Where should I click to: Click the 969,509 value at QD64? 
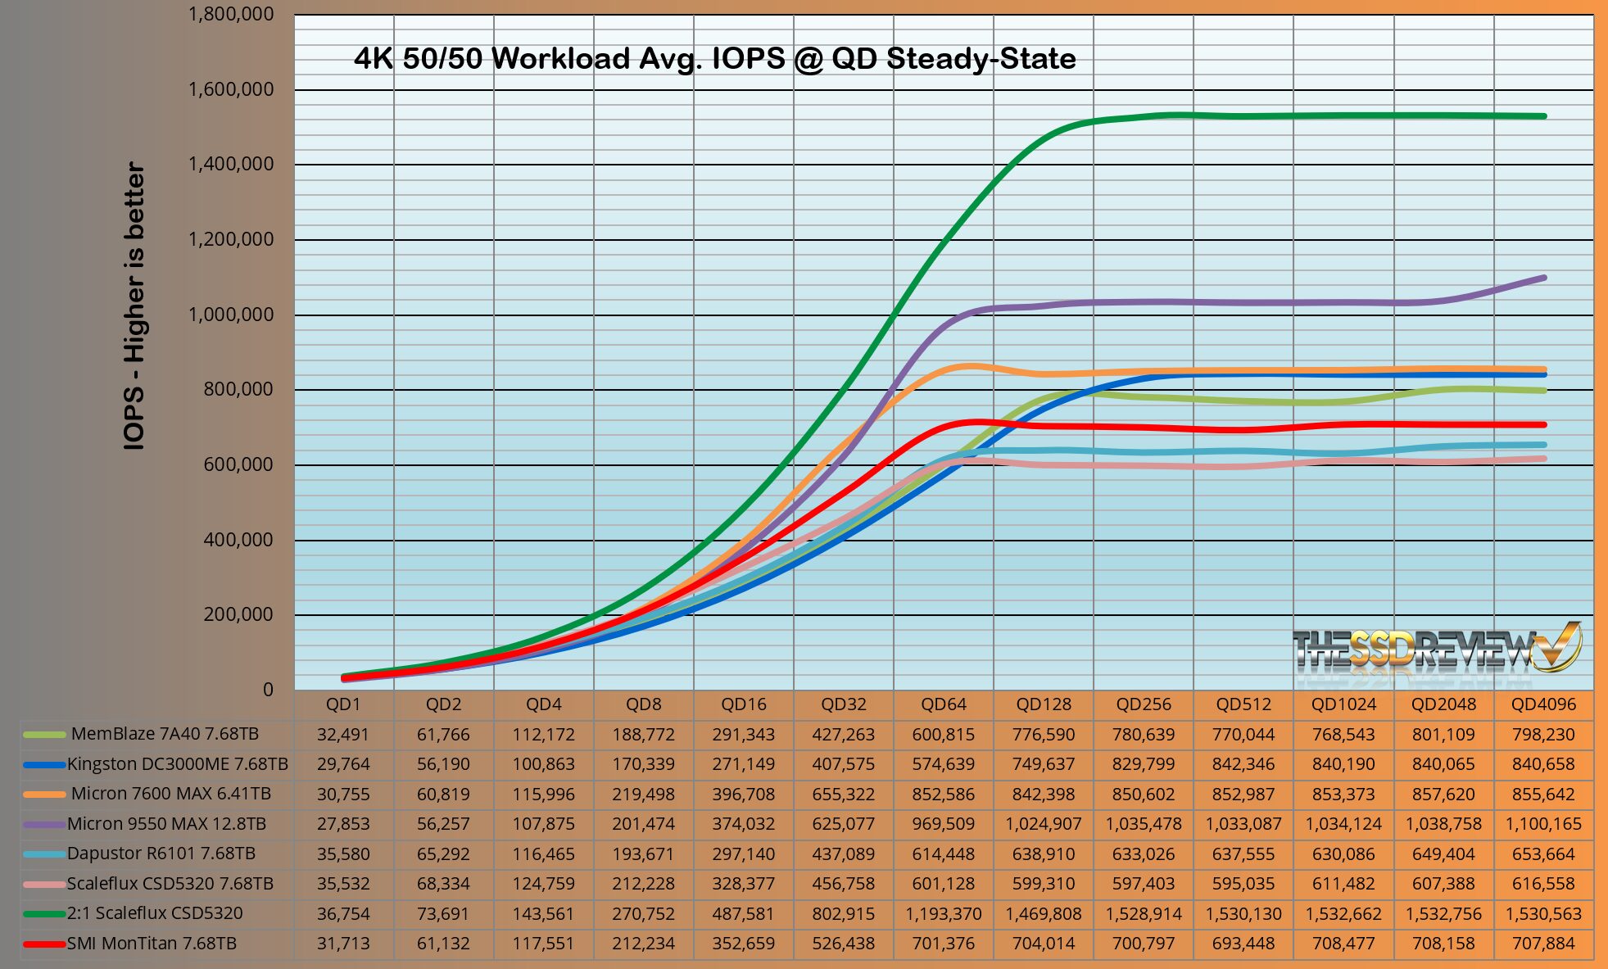[943, 824]
